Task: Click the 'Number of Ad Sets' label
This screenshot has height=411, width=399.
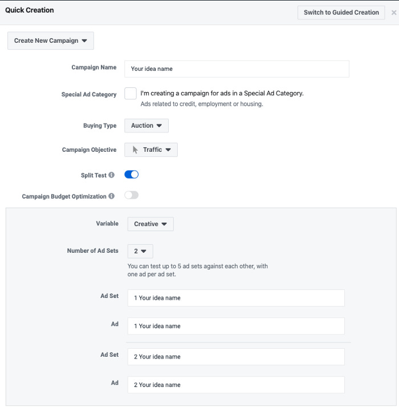Action: (93, 251)
